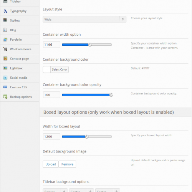The height and width of the screenshot is (192, 192).
Task: Open Backup options section
Action: coord(20,97)
